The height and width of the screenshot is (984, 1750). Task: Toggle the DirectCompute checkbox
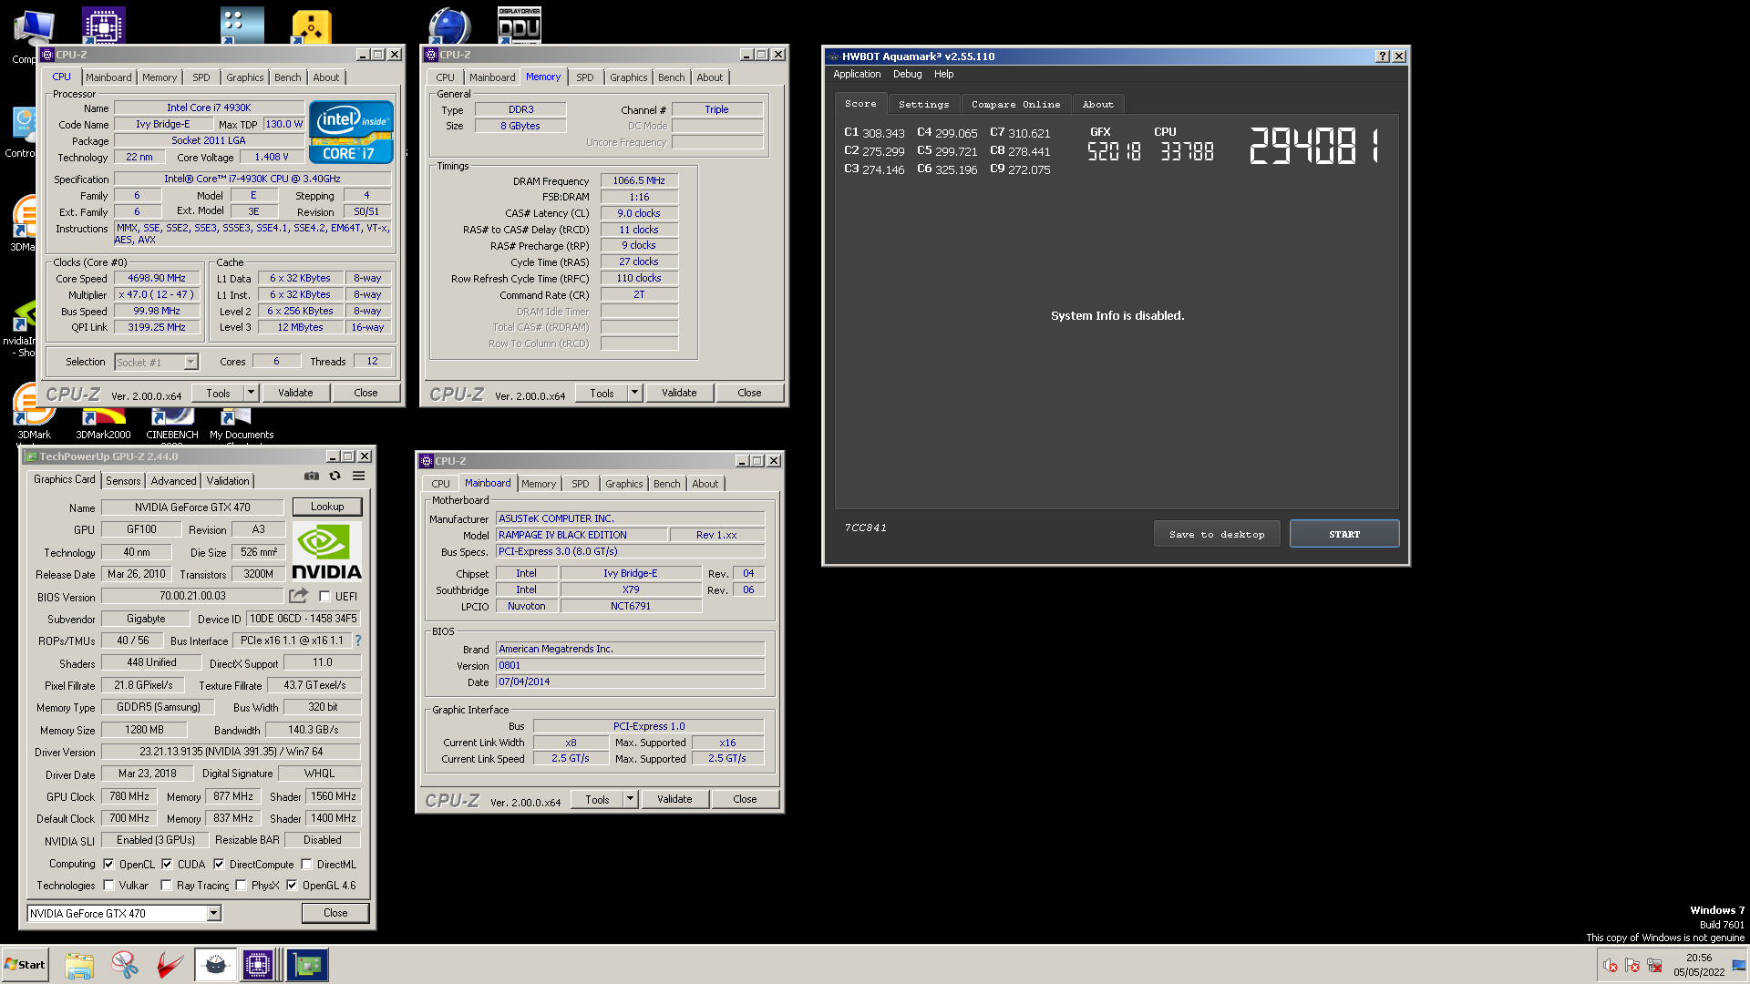219,865
